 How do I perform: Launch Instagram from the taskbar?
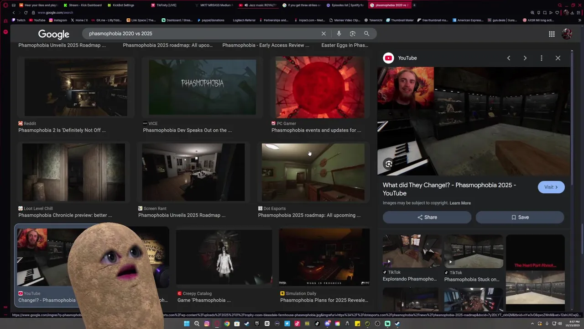pos(207,324)
